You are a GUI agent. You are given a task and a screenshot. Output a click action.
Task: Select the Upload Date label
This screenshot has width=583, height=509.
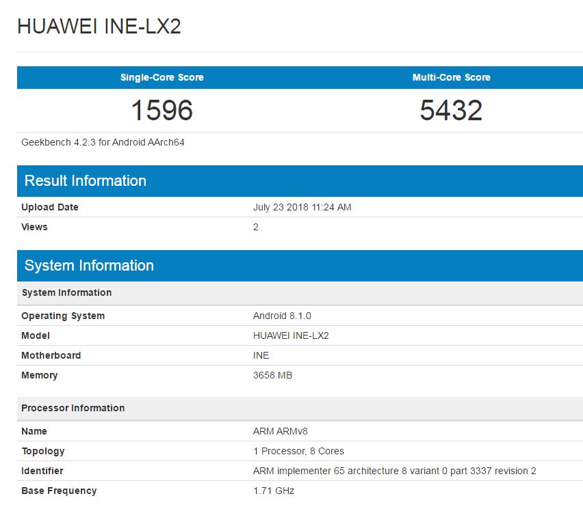point(50,207)
